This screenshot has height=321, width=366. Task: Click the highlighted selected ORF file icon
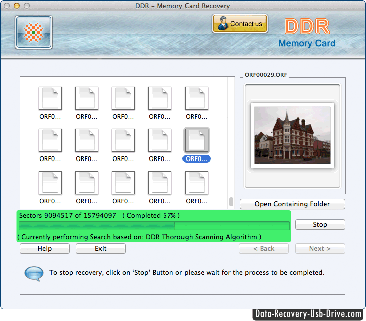[x=197, y=140]
